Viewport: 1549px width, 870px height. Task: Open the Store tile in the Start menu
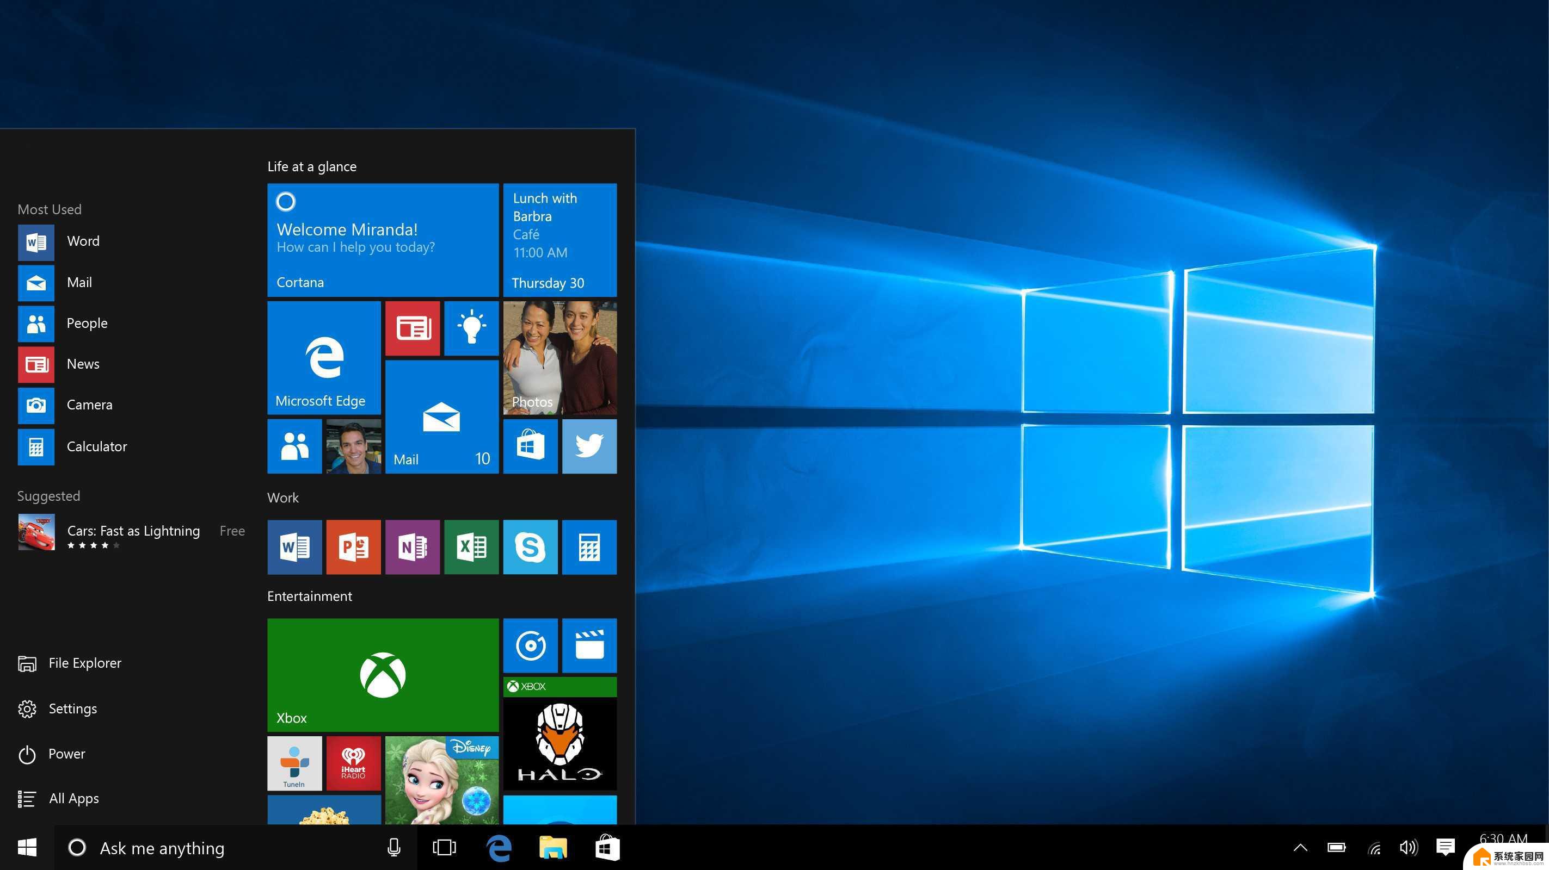tap(530, 446)
